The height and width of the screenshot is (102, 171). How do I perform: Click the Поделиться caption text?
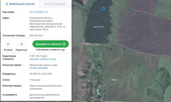coord(22,50)
